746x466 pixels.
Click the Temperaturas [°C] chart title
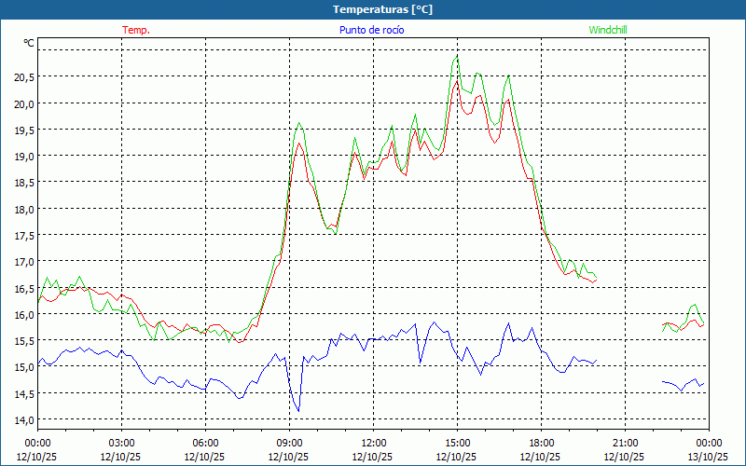[x=382, y=9]
